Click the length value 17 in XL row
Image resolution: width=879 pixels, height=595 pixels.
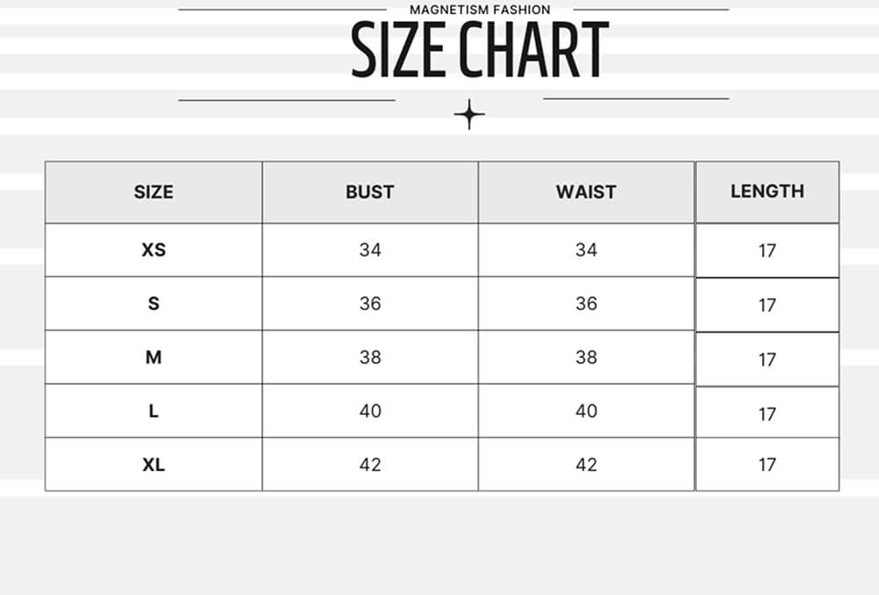click(x=767, y=464)
